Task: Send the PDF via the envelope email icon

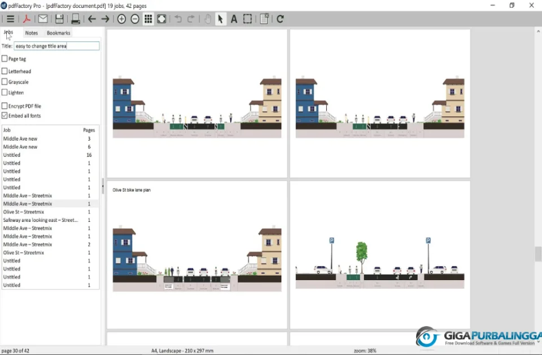Action: click(43, 19)
